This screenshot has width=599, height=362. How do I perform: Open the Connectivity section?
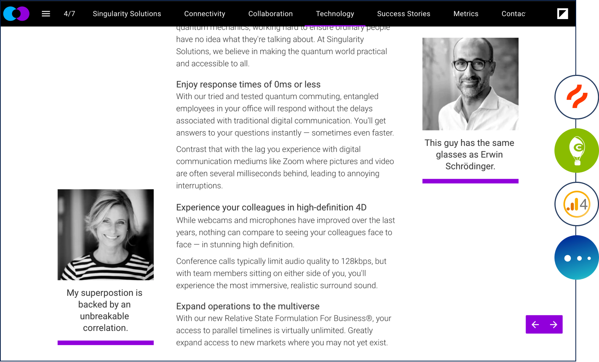(x=205, y=14)
